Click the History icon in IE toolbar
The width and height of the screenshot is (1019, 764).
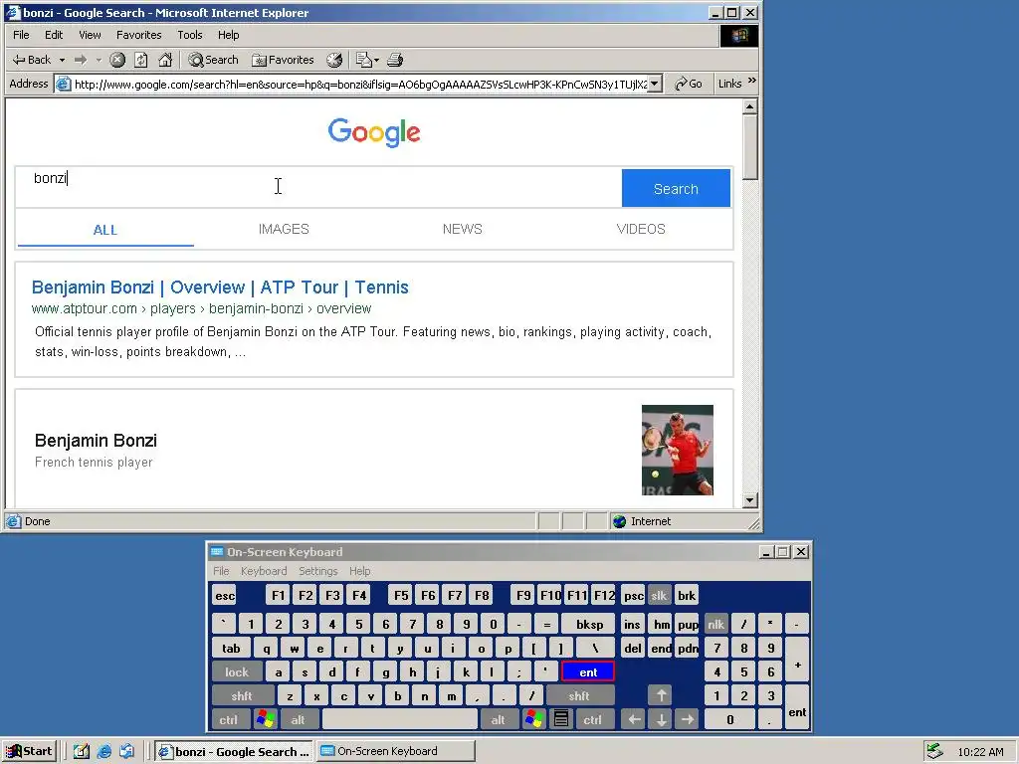pos(334,60)
